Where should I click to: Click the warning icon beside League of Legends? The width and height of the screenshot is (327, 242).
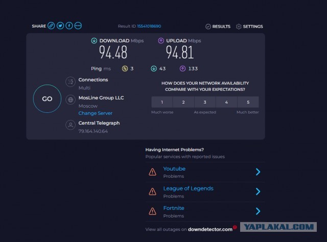point(153,191)
